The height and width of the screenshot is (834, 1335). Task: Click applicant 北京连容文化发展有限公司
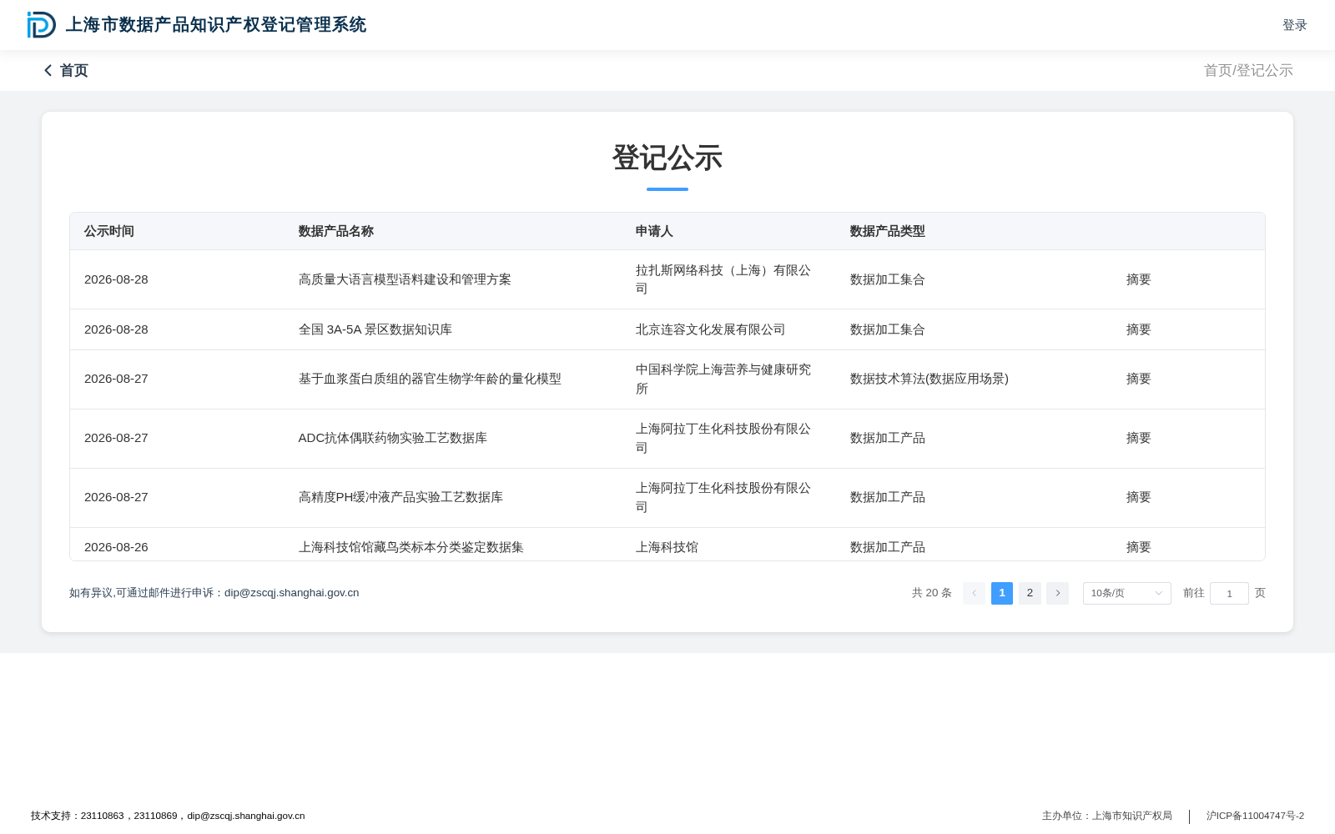tap(710, 329)
